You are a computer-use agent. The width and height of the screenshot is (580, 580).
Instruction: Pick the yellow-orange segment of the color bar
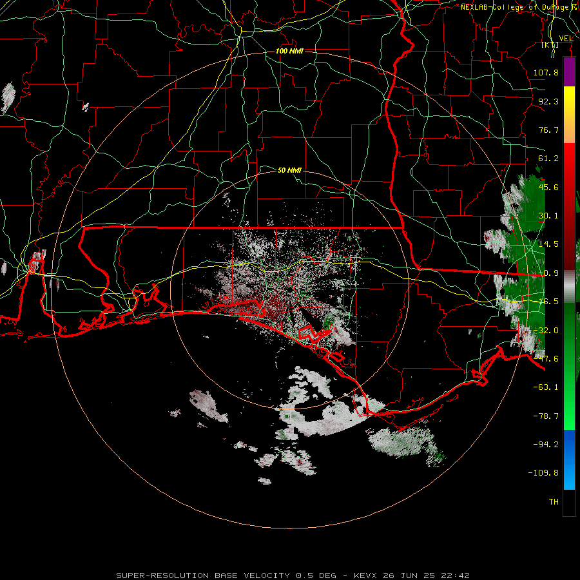[569, 115]
